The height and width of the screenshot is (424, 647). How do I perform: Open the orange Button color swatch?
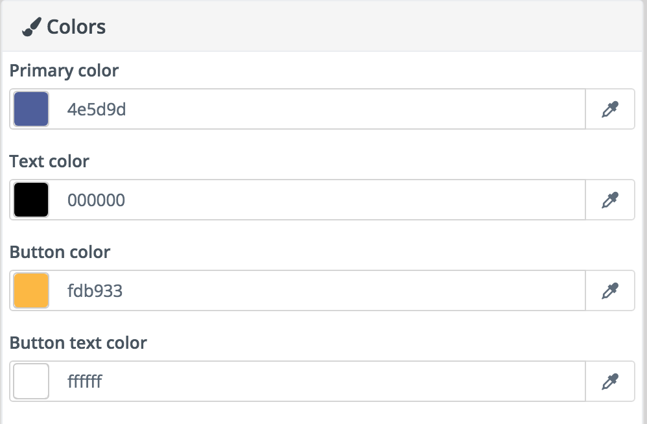click(31, 290)
